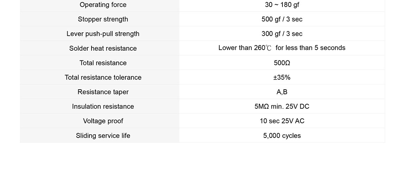Select the "5,000 cycles" value
Screen dimensions: 405x186
[x=282, y=136]
